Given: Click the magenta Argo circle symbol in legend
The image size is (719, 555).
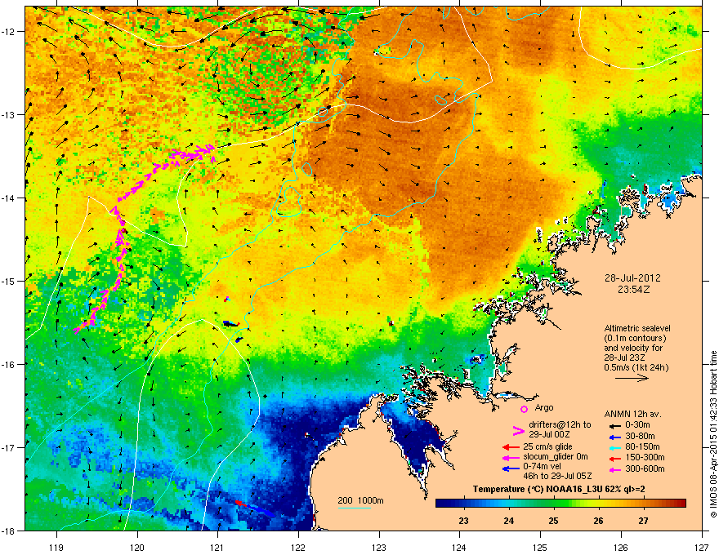Looking at the screenshot, I should click(524, 409).
